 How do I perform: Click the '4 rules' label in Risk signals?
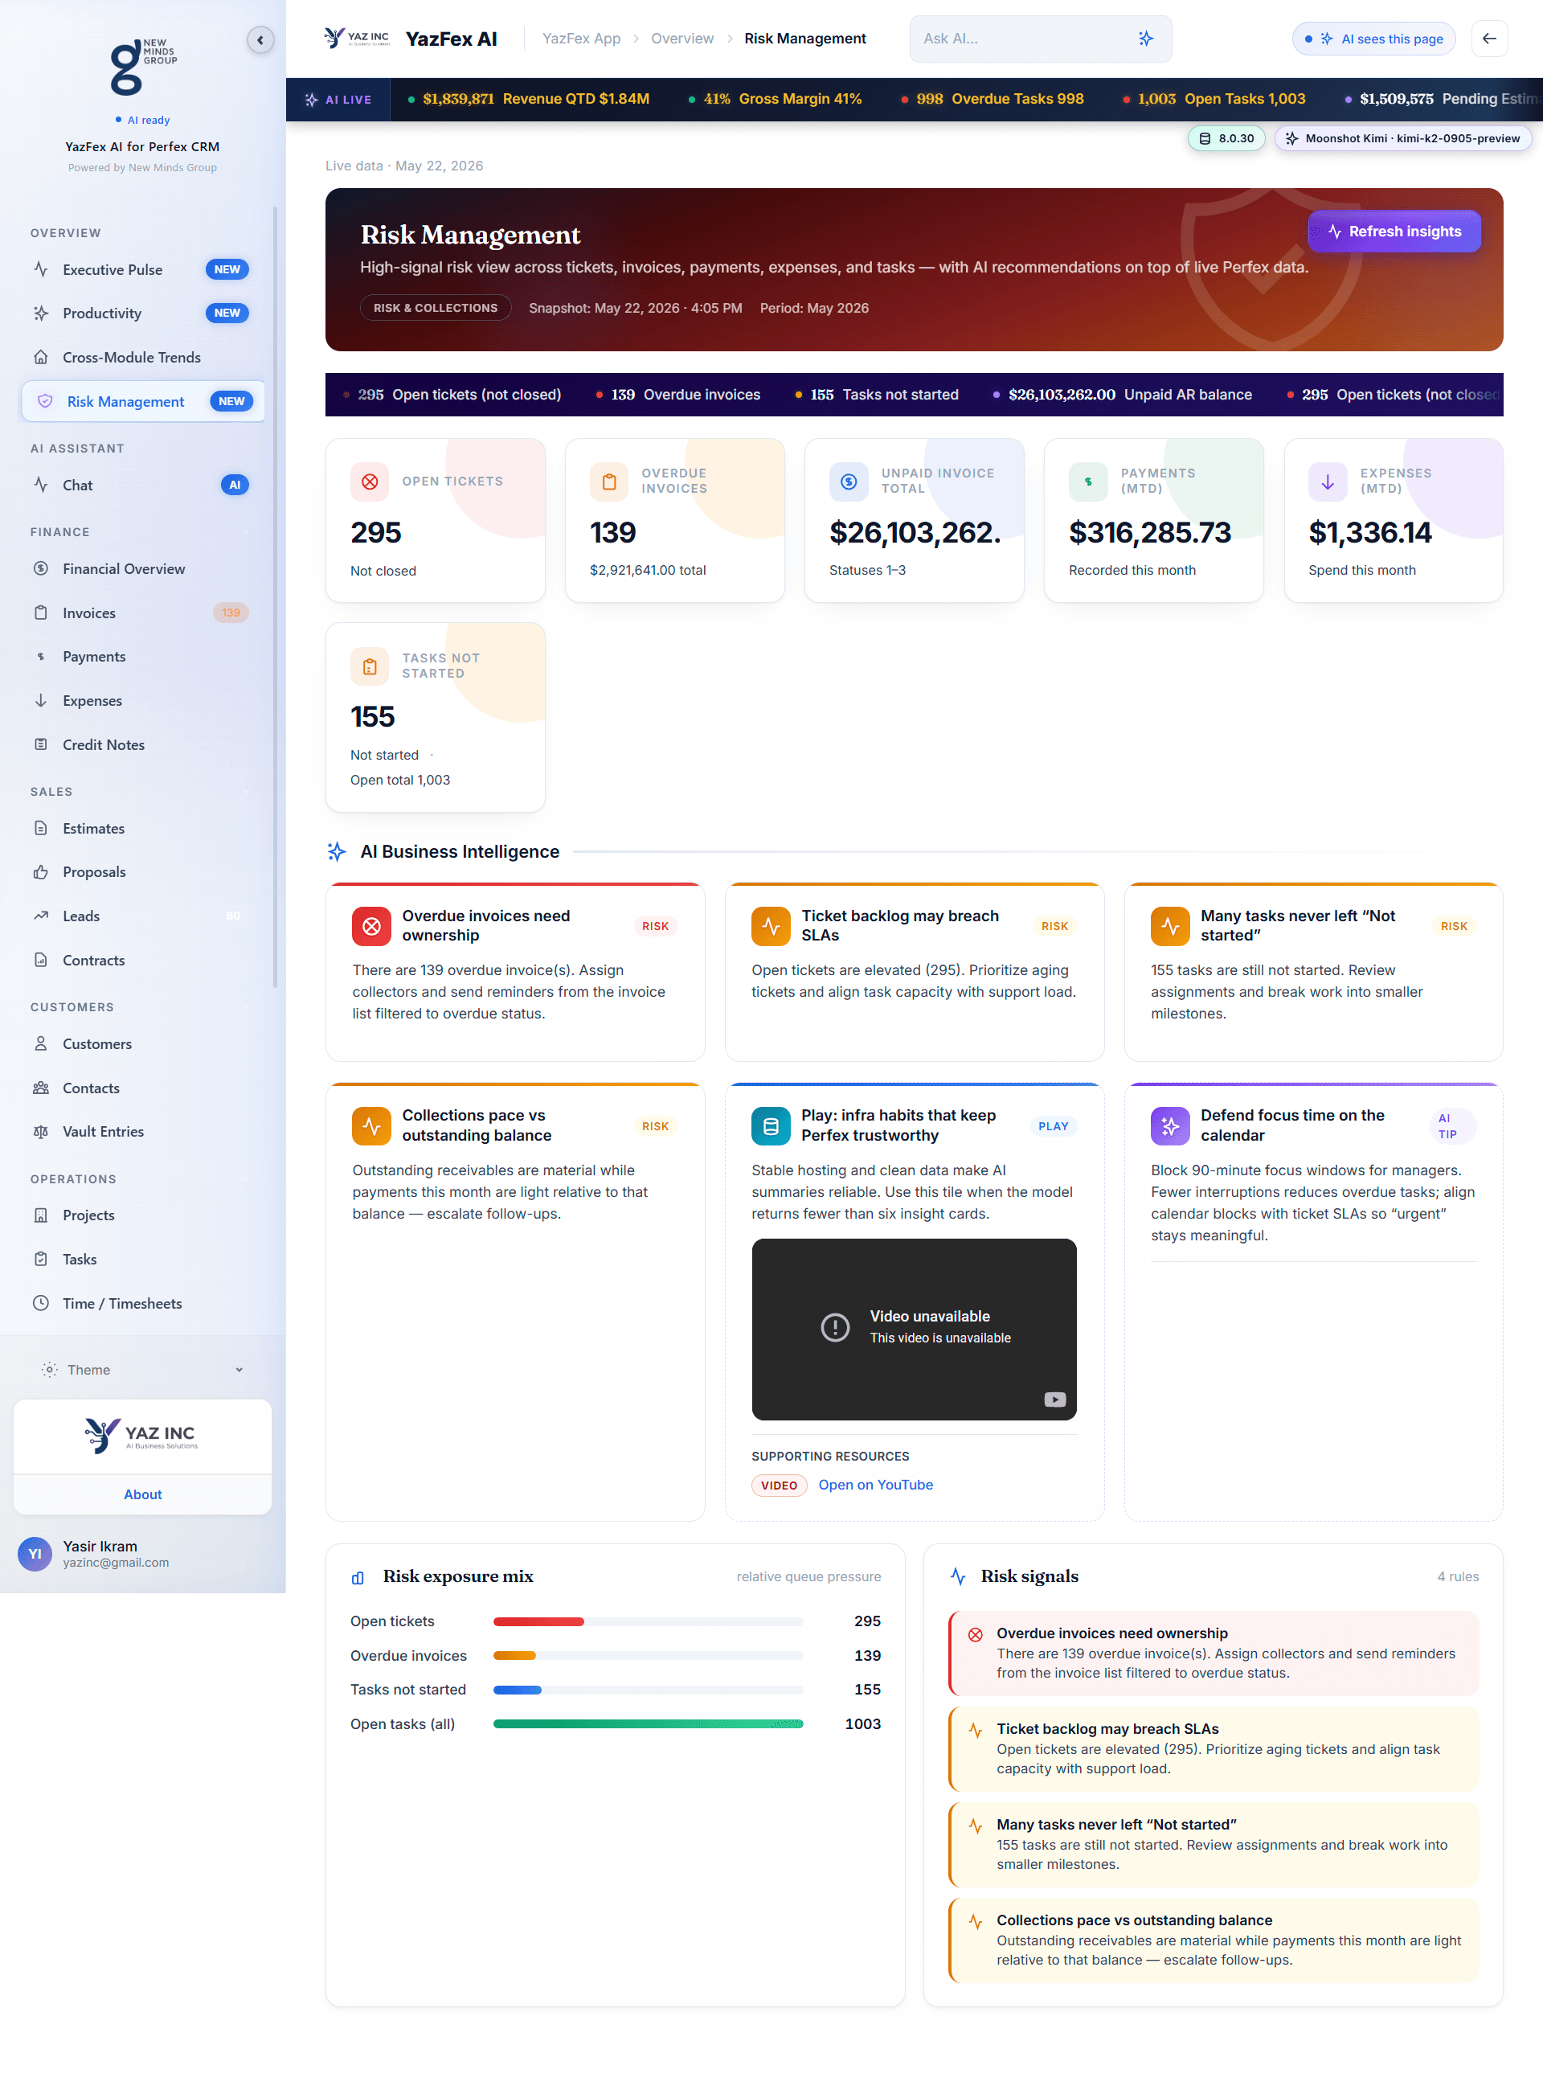tap(1457, 1576)
